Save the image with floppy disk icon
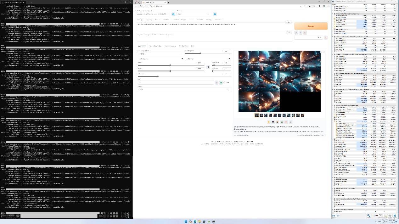 273,122
